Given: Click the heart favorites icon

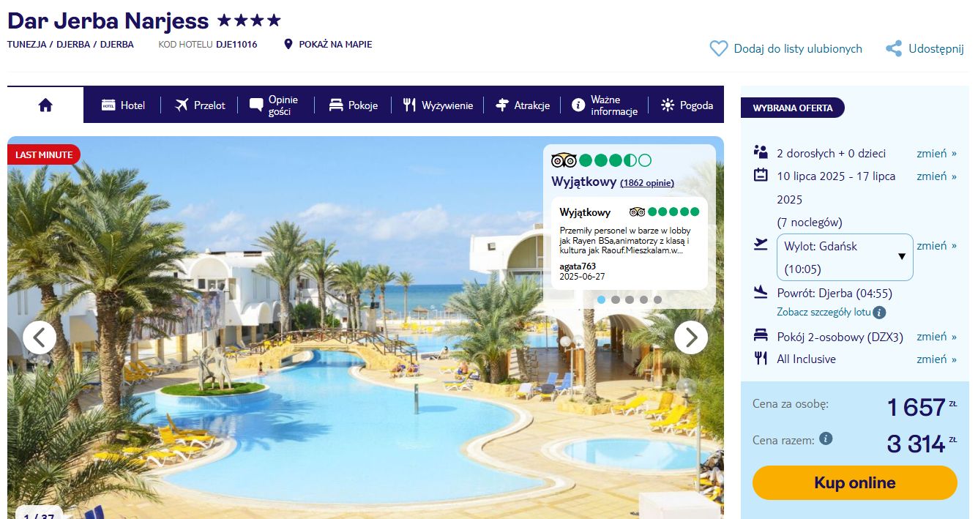Looking at the screenshot, I should pyautogui.click(x=719, y=49).
